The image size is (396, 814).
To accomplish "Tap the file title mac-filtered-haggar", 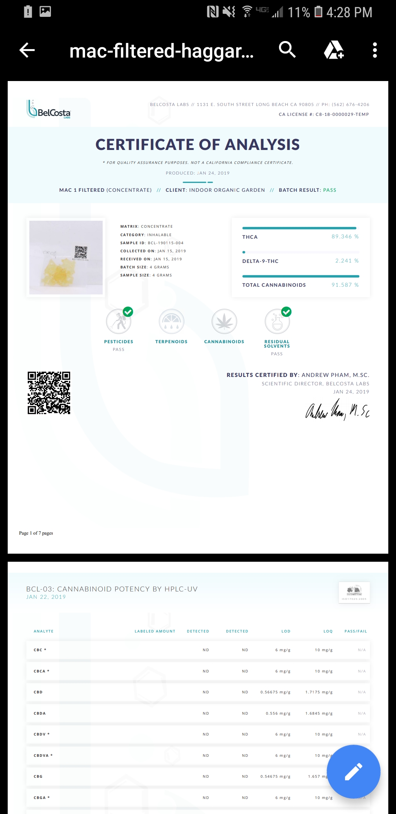I will point(162,51).
